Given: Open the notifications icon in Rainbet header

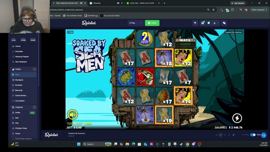Looking at the screenshot, I should [209, 23].
